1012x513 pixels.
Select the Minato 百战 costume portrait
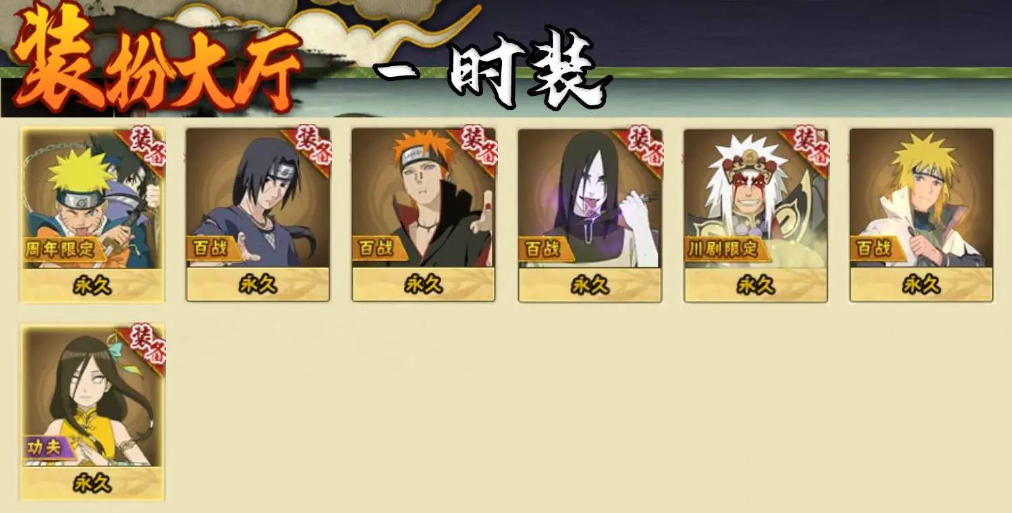(922, 198)
